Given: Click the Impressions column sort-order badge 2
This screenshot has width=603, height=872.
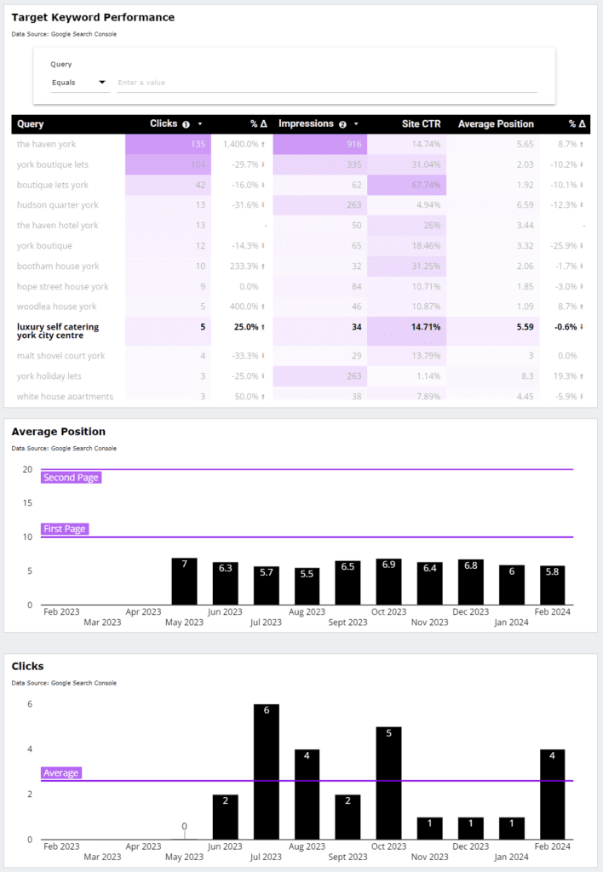Looking at the screenshot, I should 342,124.
